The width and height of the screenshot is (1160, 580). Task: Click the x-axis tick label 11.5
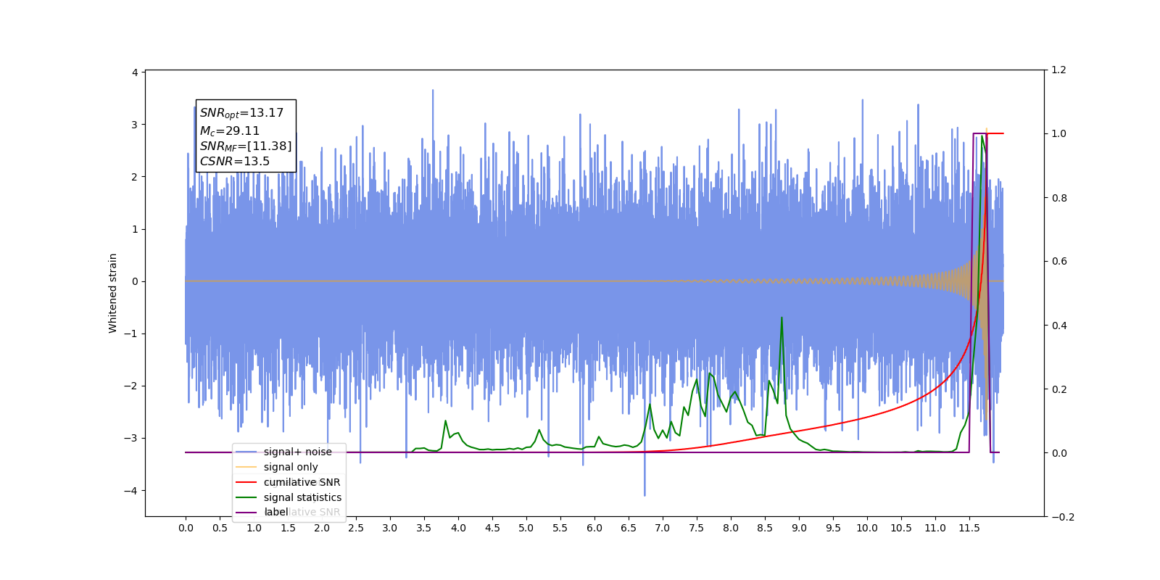[x=969, y=528]
